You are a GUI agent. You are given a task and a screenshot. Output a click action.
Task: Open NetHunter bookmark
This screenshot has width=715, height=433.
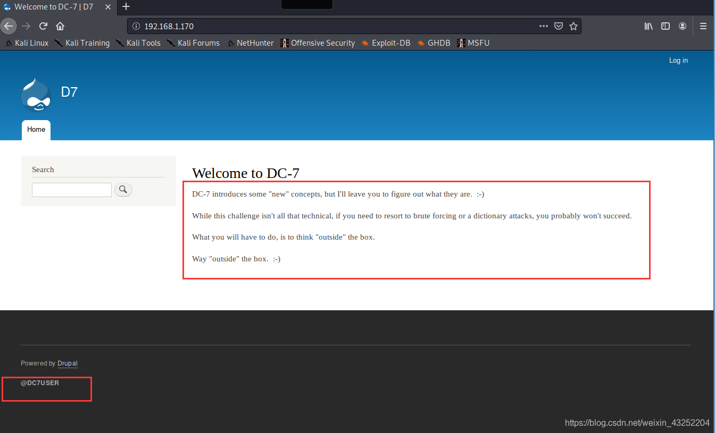pos(251,43)
